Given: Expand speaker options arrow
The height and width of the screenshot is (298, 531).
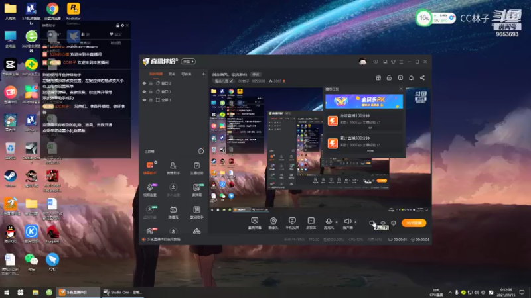Looking at the screenshot, I should tap(356, 222).
